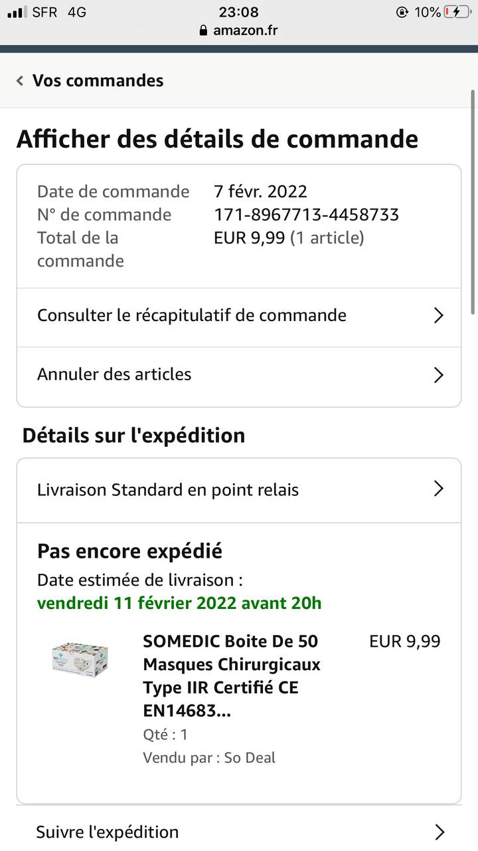Open the SOMEDIC masks box product image
This screenshot has height=851, width=478.
(x=80, y=660)
